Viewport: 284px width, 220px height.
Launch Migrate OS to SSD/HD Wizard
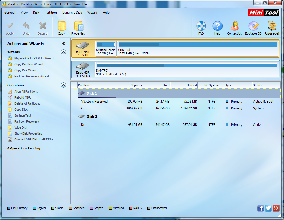click(34, 58)
